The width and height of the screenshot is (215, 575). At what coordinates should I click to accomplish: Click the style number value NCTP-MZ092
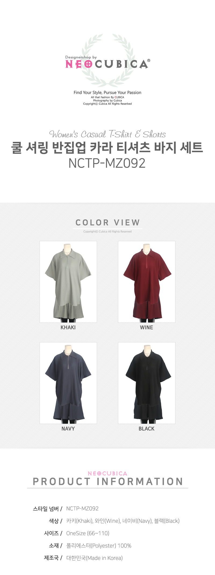click(x=82, y=509)
